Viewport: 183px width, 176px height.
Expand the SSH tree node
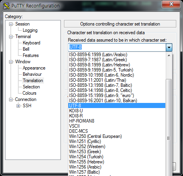(x=18, y=106)
